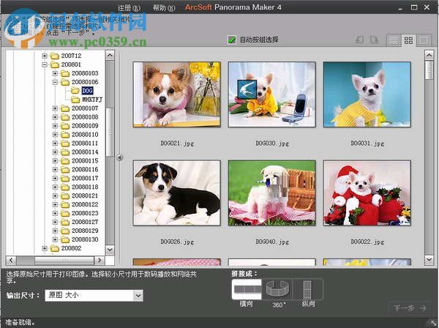The width and height of the screenshot is (439, 328).
Task: Select the 20080117 folder
Action: coord(85,178)
